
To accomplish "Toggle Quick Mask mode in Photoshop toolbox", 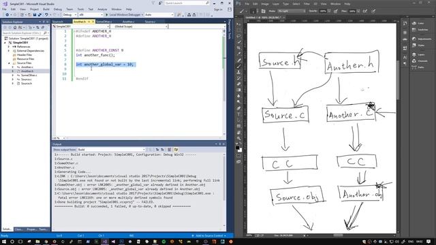I will (x=238, y=156).
